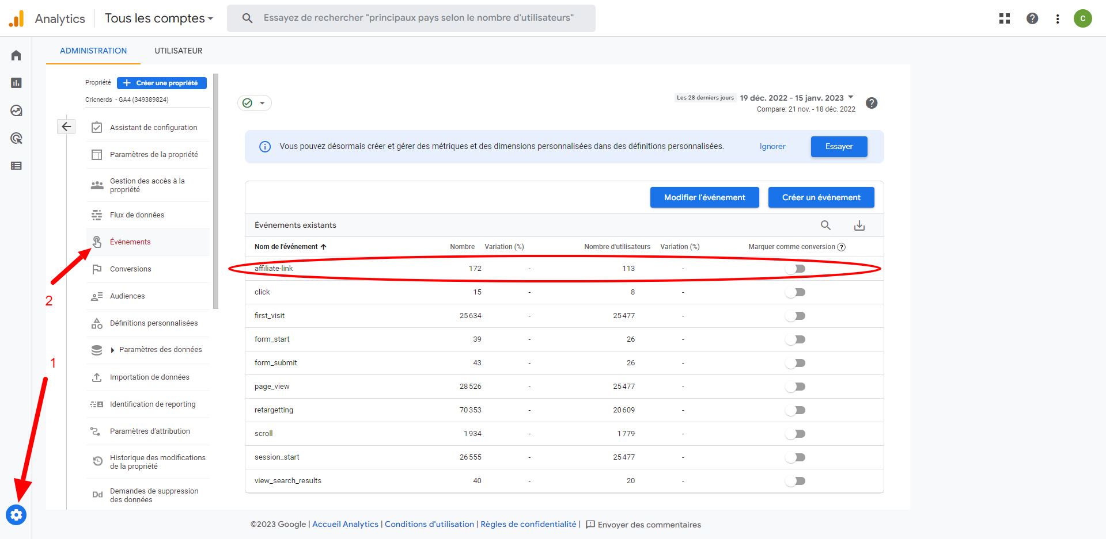Focus the Analytics search field
The width and height of the screenshot is (1106, 539).
coord(411,18)
